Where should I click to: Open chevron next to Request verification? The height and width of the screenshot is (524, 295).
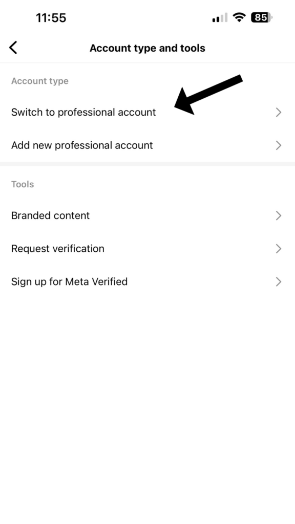[278, 249]
